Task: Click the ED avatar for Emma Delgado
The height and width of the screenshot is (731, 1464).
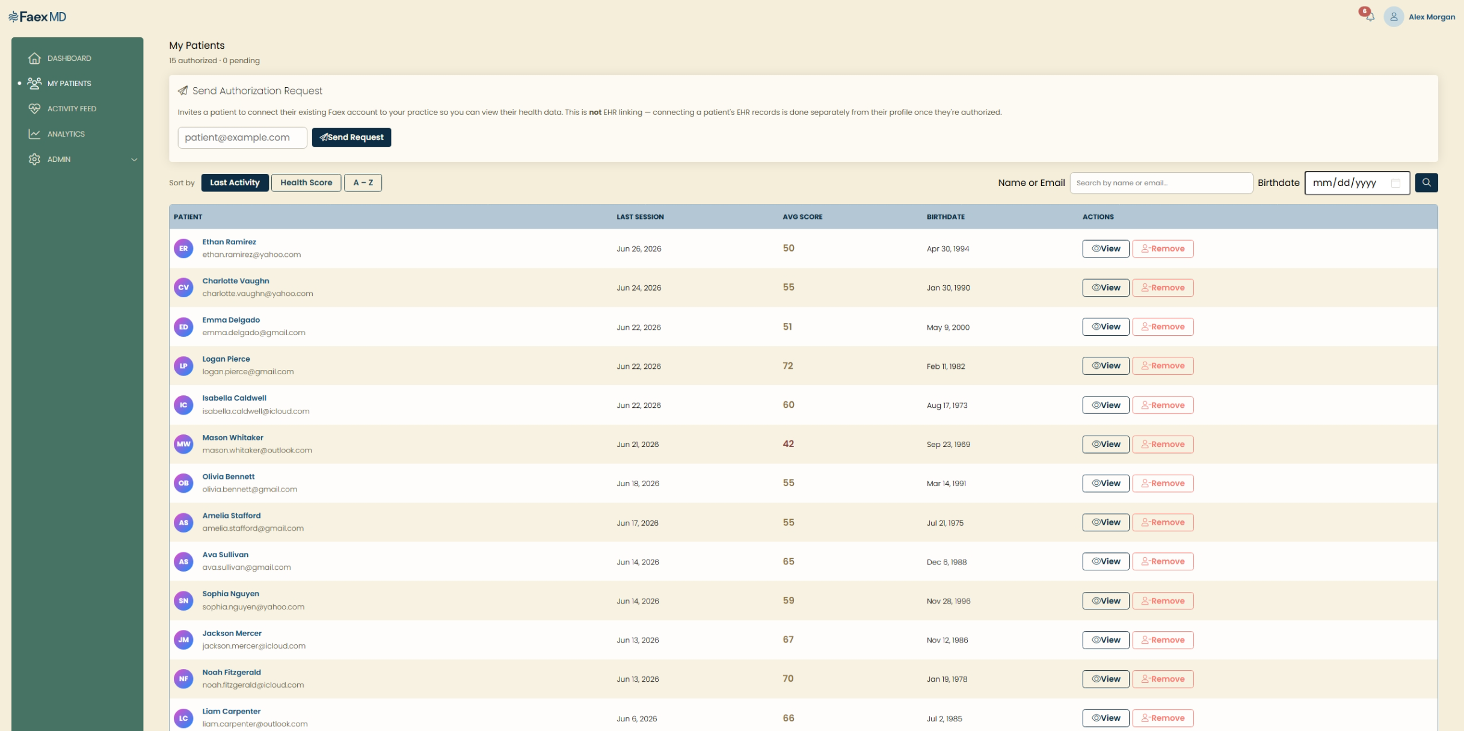Action: tap(183, 327)
